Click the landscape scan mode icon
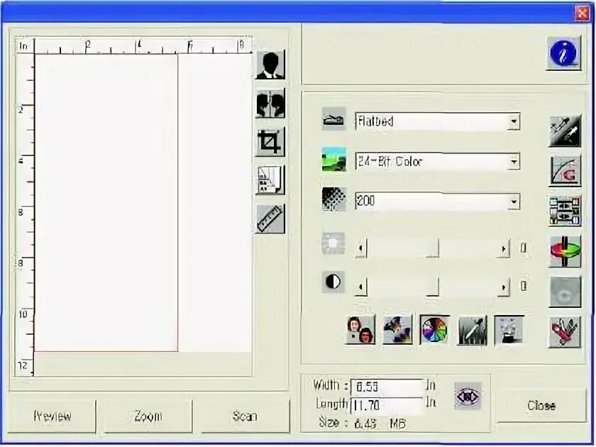This screenshot has width=596, height=447. coord(333,160)
